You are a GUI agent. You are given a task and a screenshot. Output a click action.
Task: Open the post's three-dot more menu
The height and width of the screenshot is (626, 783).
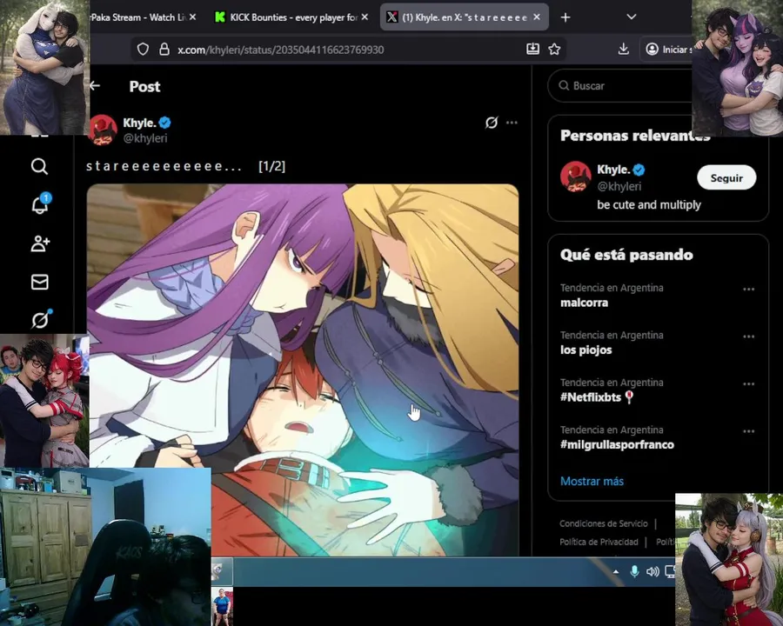coord(512,123)
